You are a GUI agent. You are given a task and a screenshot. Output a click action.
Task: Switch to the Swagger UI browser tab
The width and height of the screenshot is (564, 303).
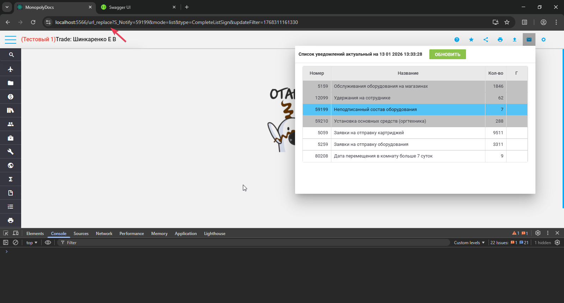[x=138, y=7]
